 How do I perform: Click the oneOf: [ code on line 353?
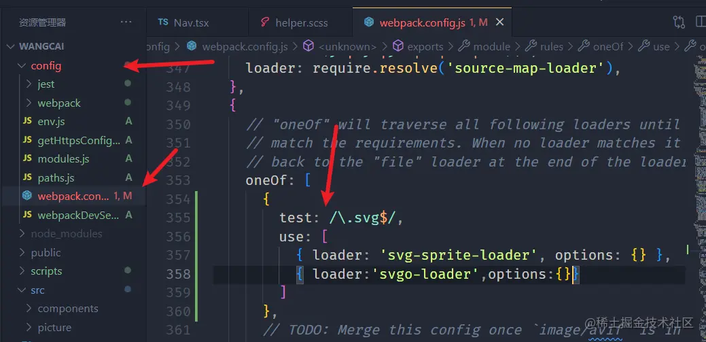coord(279,180)
